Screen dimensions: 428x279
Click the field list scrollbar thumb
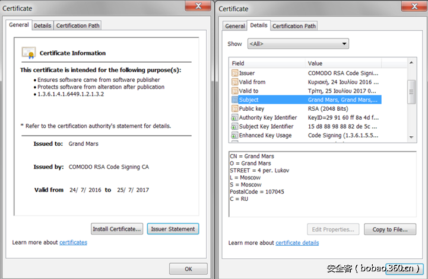point(411,92)
